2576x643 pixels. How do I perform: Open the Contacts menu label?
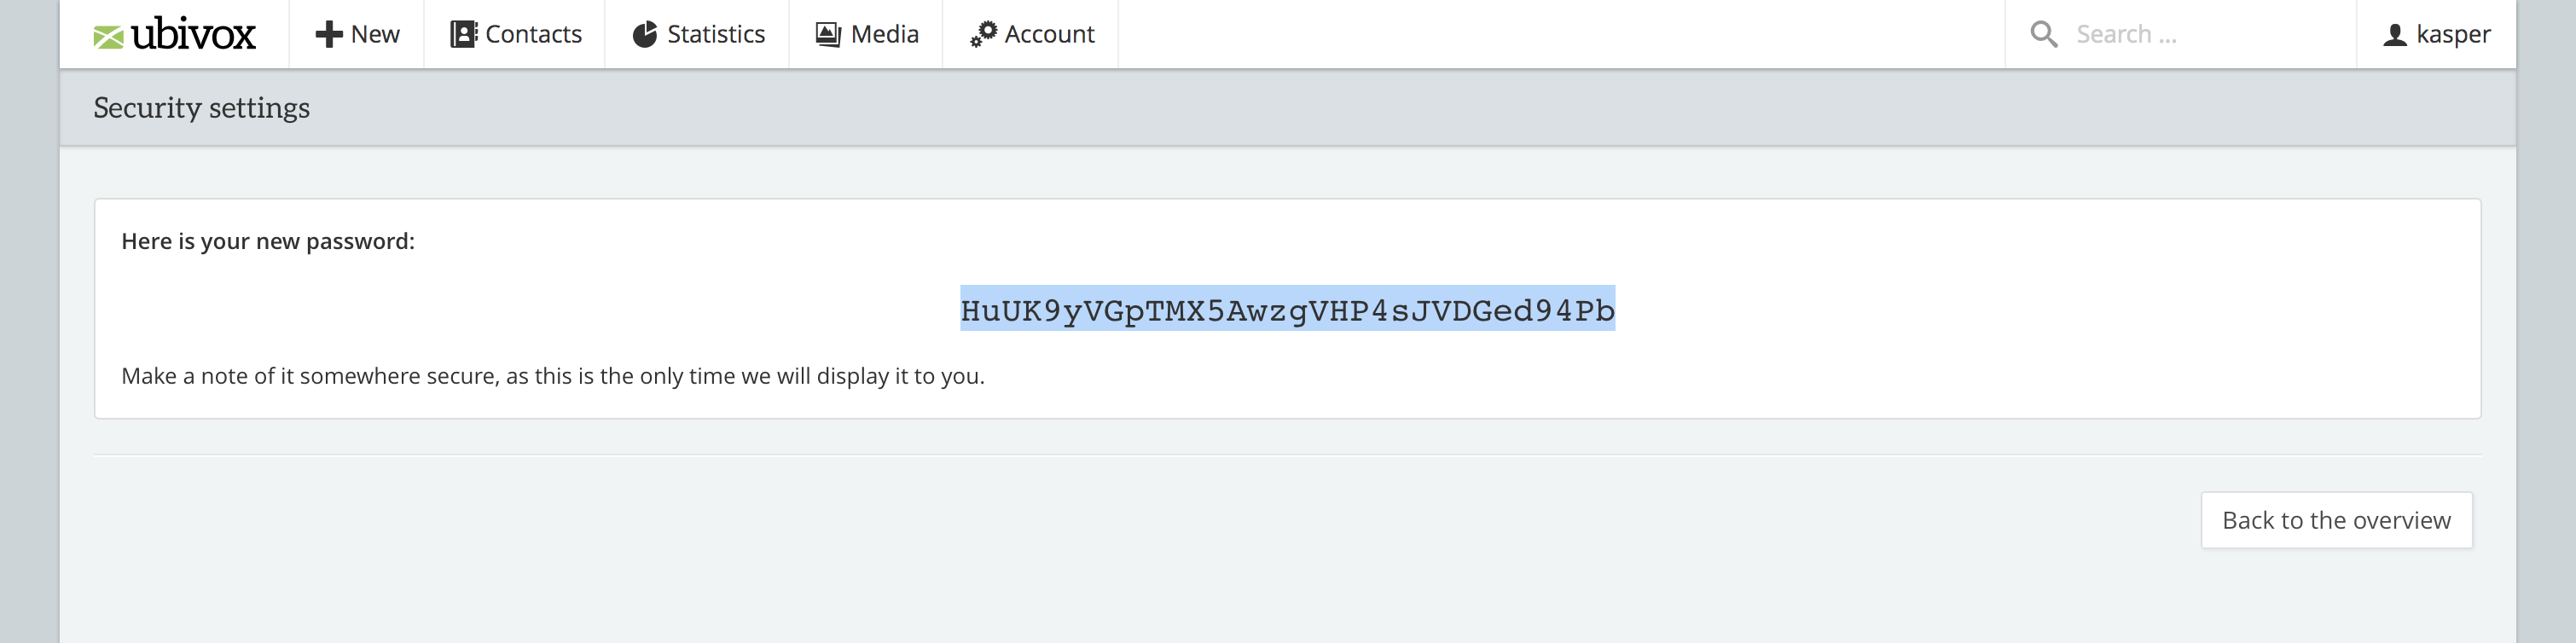(x=533, y=34)
